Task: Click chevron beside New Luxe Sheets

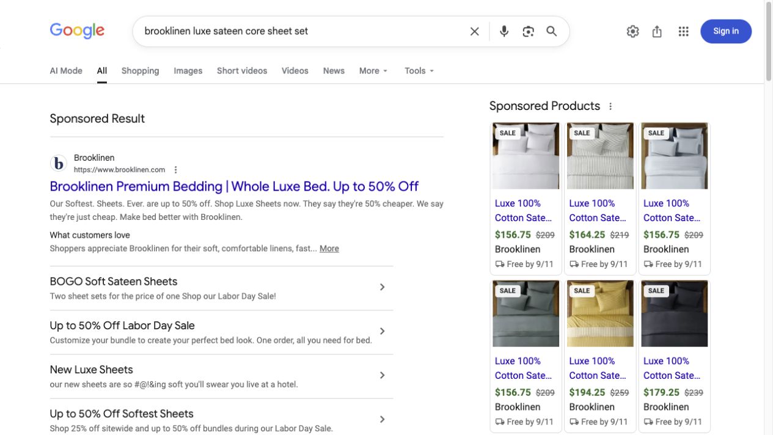Action: point(382,375)
